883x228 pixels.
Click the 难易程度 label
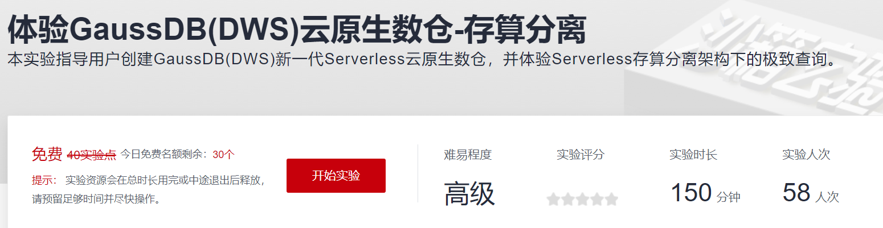tap(468, 155)
